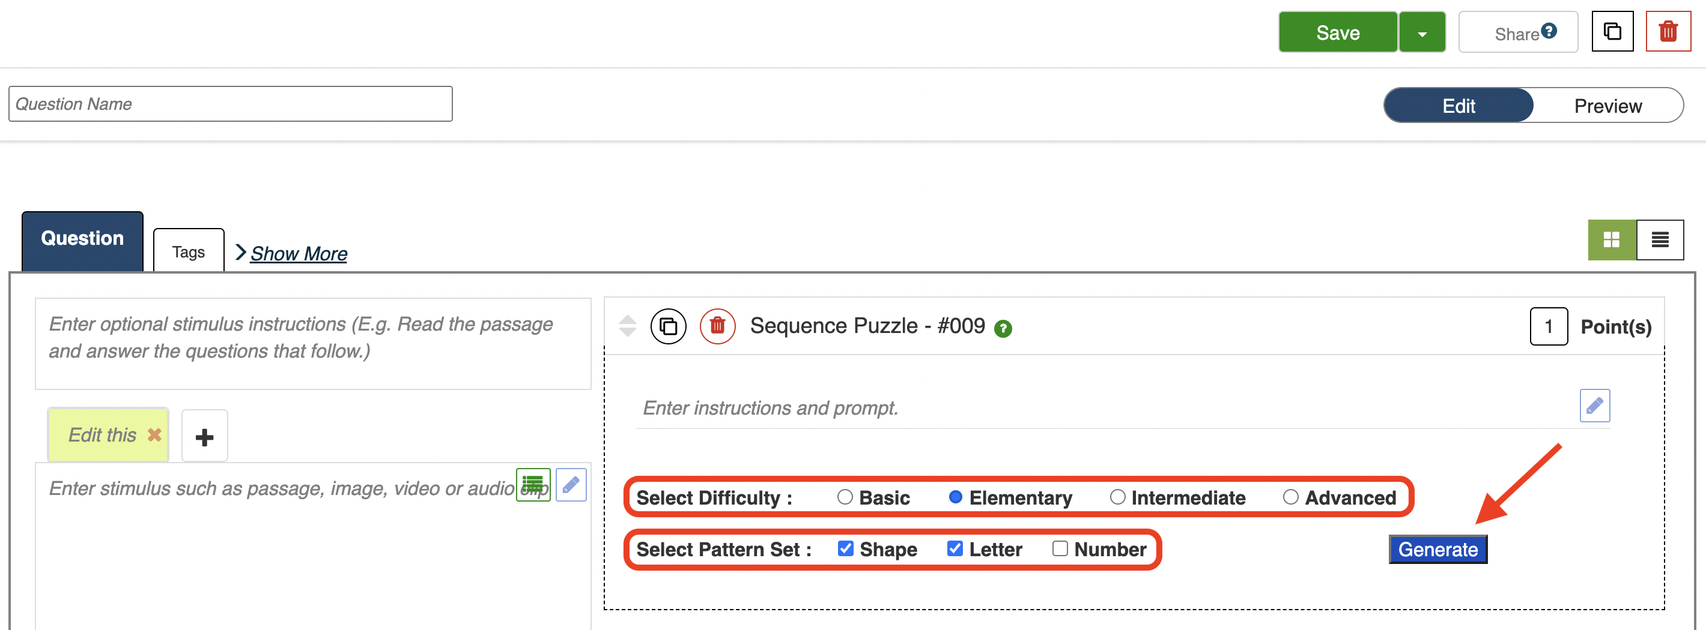Viewport: 1706px width, 630px height.
Task: Click the reorder arrows for Sequence Puzzle
Action: pos(627,326)
